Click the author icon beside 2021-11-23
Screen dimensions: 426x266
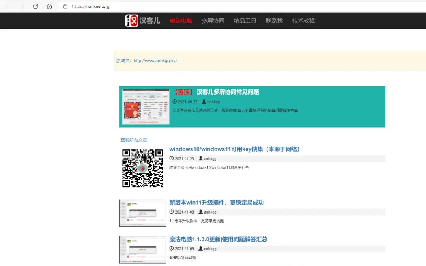coord(200,158)
